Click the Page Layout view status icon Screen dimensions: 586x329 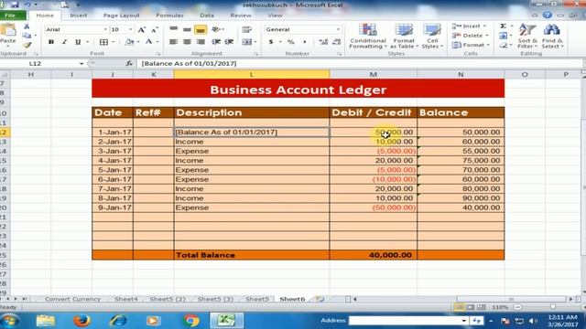pos(470,307)
